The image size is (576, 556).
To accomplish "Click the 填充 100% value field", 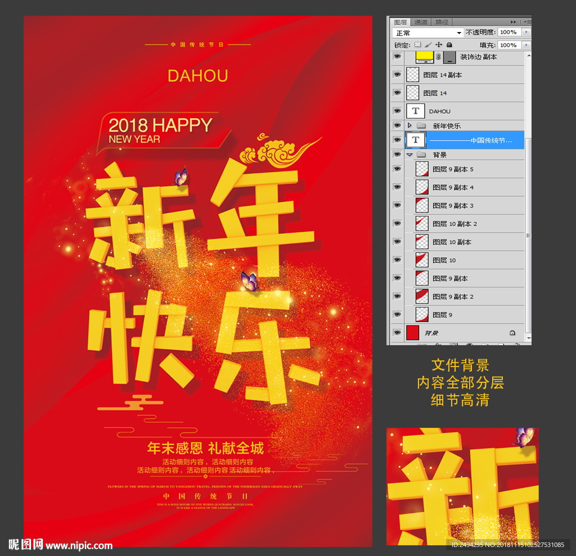I will pos(510,45).
